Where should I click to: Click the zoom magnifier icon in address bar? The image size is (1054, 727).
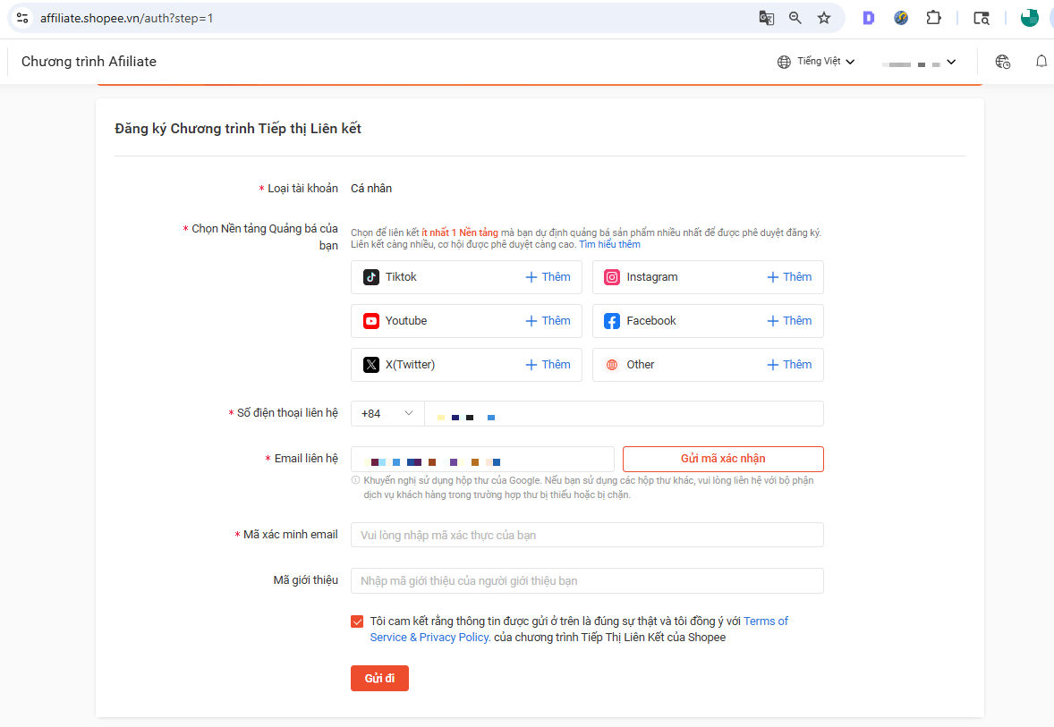[795, 18]
